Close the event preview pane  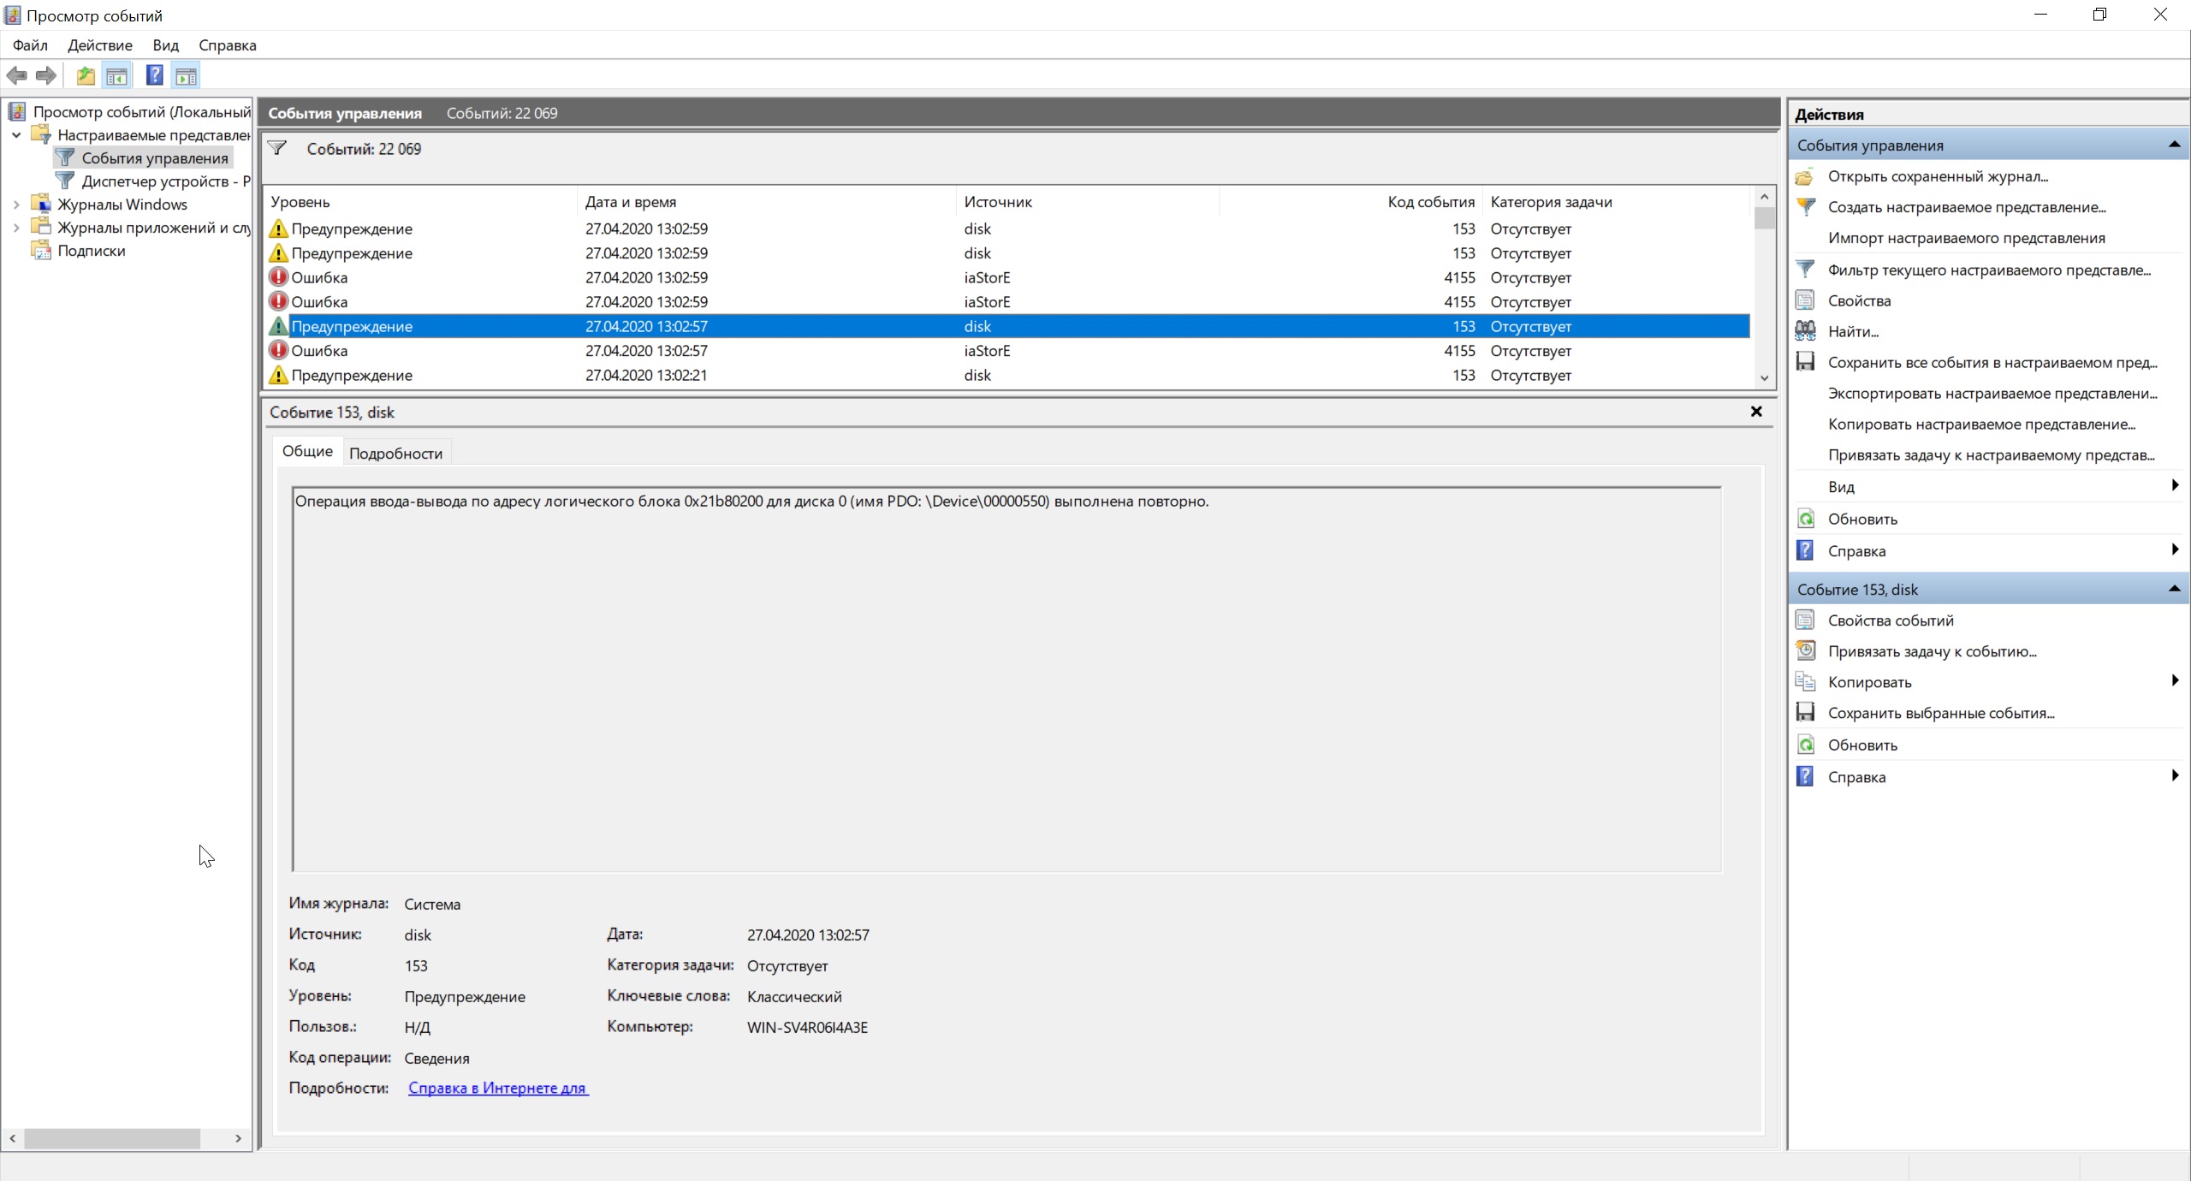click(1756, 412)
